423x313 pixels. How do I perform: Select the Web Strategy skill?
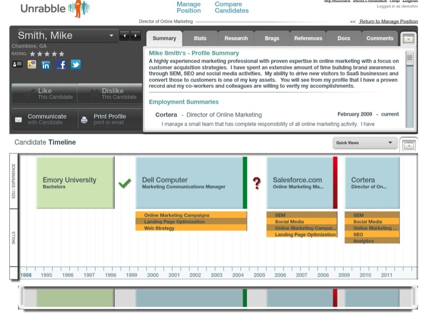191,228
